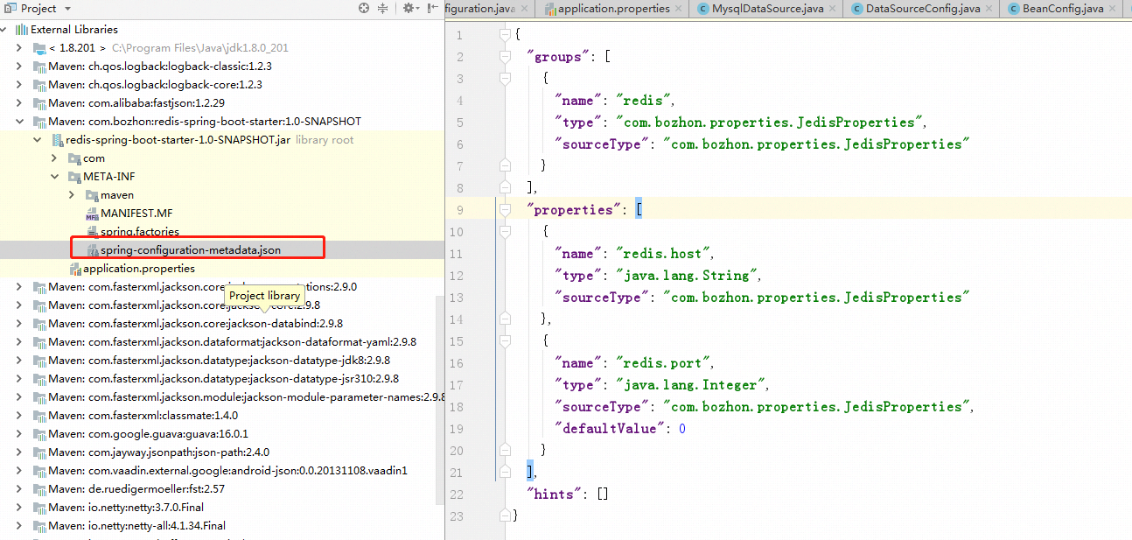The height and width of the screenshot is (540, 1132).
Task: Click the "java.lang.Integer" value in editor
Action: (x=691, y=385)
